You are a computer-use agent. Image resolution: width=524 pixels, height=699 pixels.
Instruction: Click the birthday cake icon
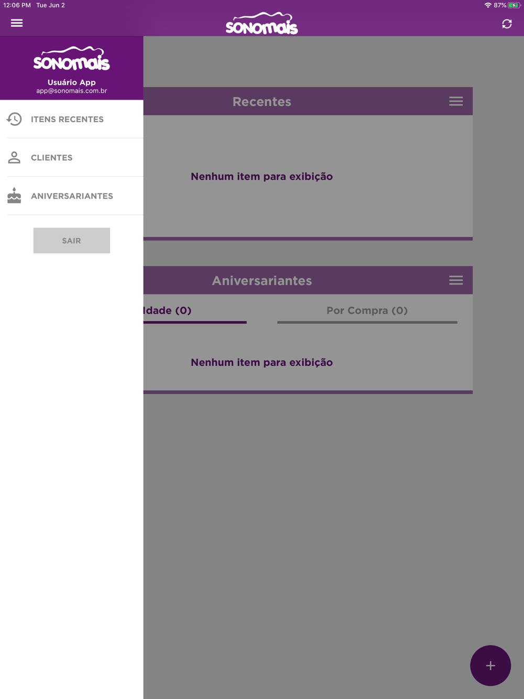(x=14, y=195)
